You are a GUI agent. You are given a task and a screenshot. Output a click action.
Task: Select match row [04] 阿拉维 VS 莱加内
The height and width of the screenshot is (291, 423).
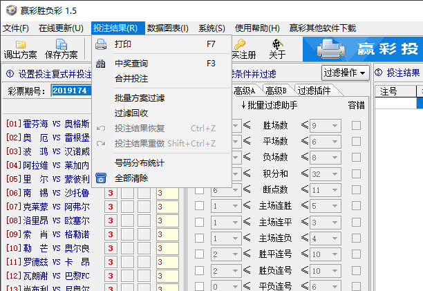[48, 165]
